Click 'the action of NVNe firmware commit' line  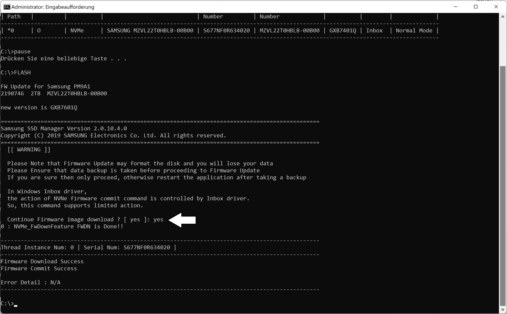coord(128,198)
